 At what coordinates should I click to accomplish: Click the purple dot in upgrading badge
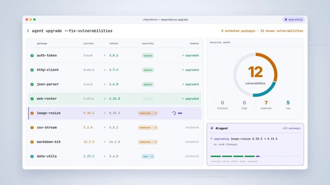(x=286, y=20)
